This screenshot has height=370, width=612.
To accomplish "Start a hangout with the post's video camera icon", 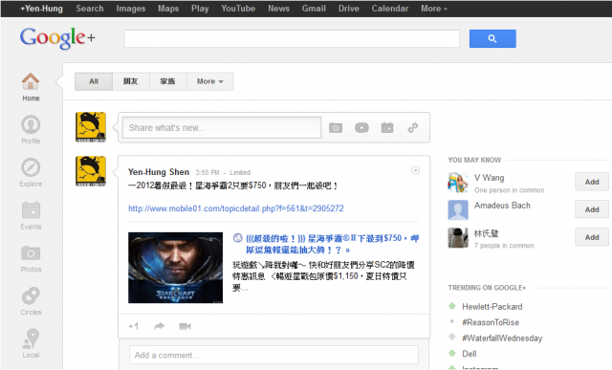I will pyautogui.click(x=185, y=326).
